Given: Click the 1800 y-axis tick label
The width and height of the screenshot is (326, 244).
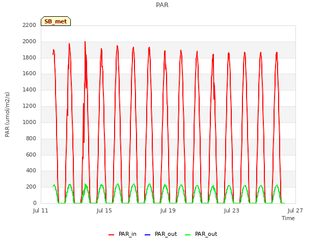Looking at the screenshot, I should tap(30, 57).
